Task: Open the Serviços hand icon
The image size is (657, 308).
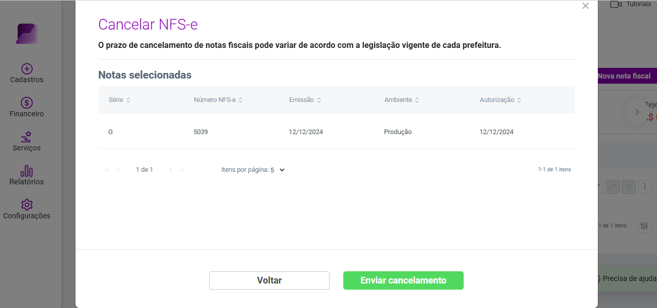Action: pos(27,137)
